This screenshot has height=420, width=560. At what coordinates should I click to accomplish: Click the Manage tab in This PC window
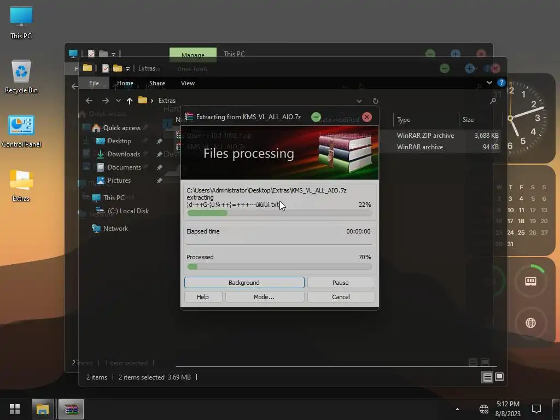(193, 55)
